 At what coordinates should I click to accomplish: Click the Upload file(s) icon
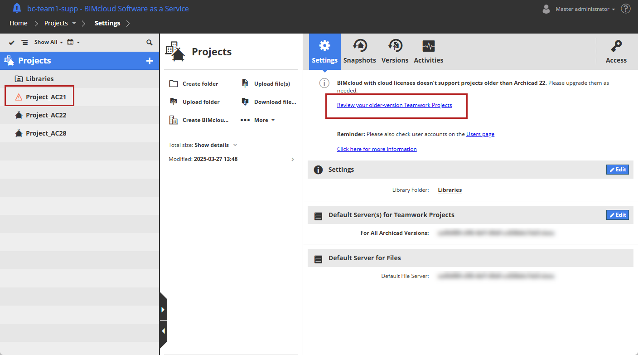coord(245,83)
